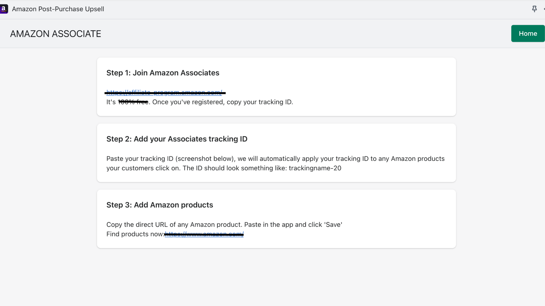Click the text 'Copy the direct URL of any Amazon product'

[174, 224]
